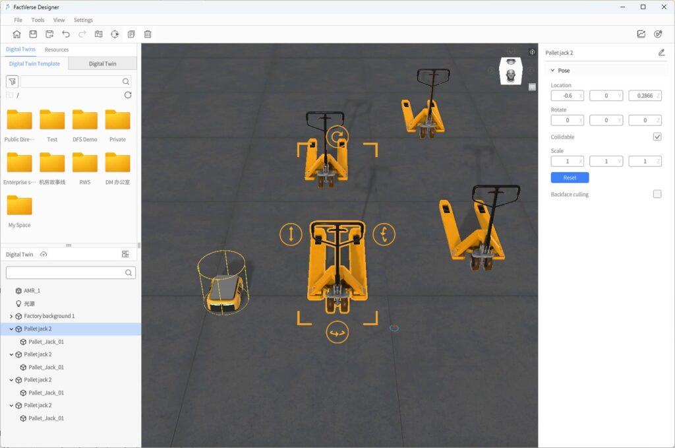This screenshot has width=675, height=448.
Task: Open the Tools menu
Action: pyautogui.click(x=38, y=20)
